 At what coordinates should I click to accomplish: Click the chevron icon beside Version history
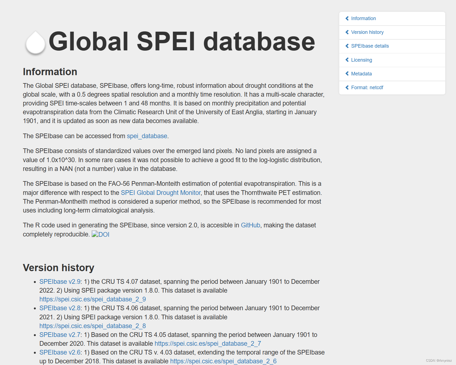pyautogui.click(x=347, y=32)
